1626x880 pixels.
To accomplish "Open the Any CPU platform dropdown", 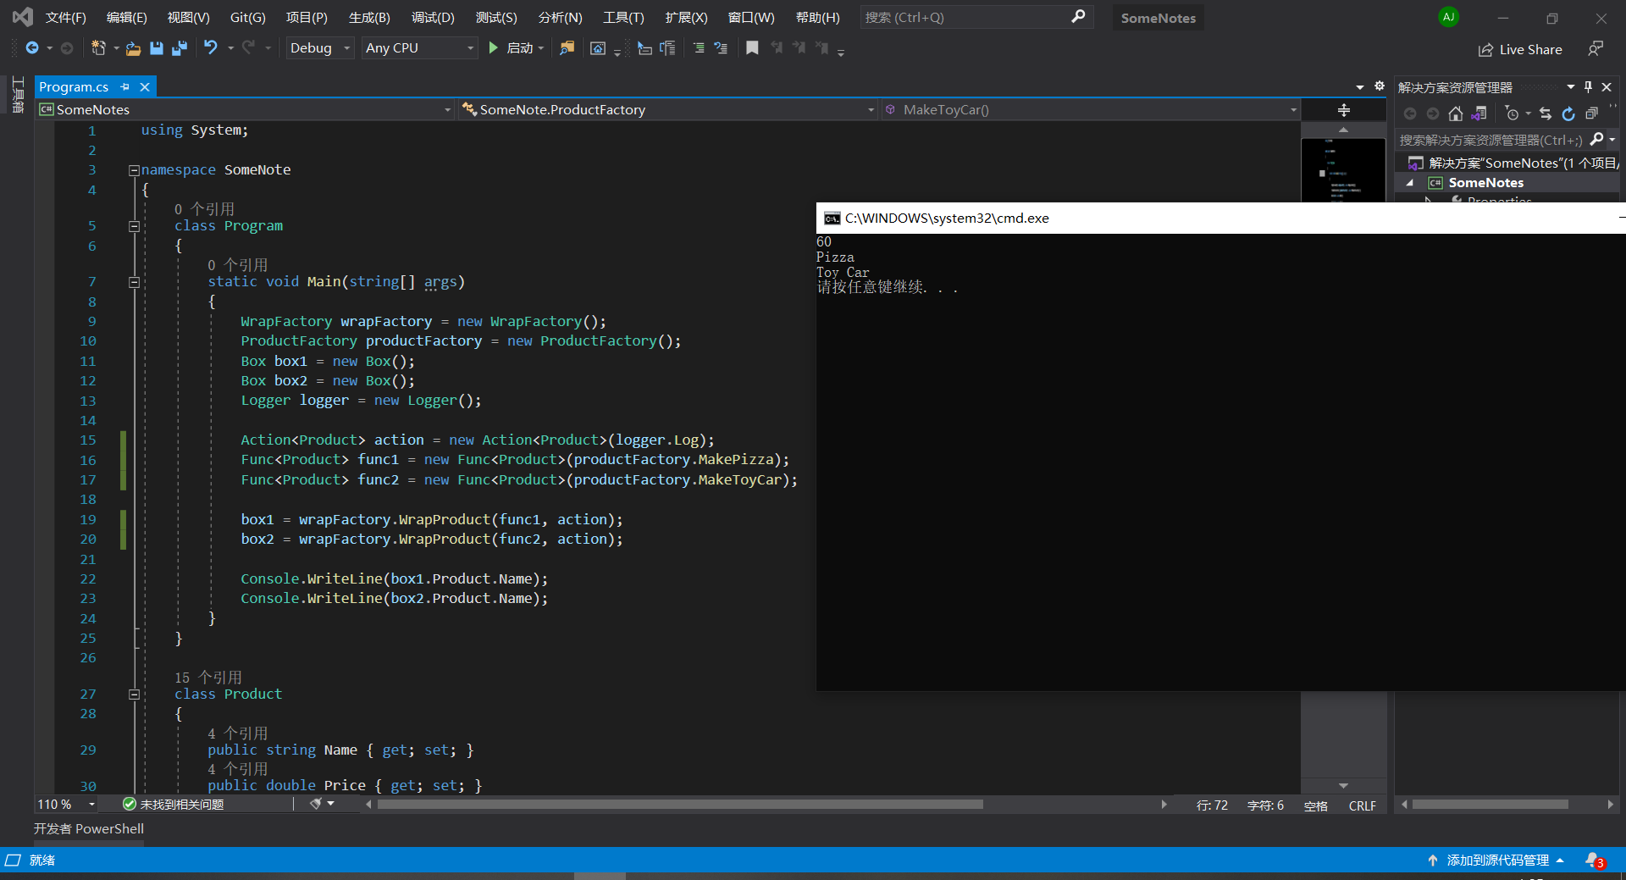I will coord(419,48).
